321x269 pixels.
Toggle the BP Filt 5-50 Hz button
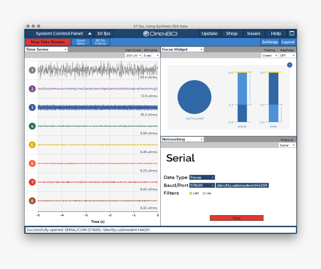click(100, 42)
